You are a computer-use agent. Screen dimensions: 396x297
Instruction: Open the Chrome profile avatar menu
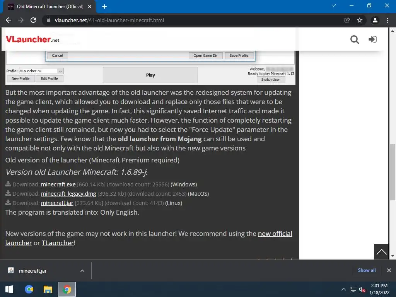pyautogui.click(x=375, y=20)
